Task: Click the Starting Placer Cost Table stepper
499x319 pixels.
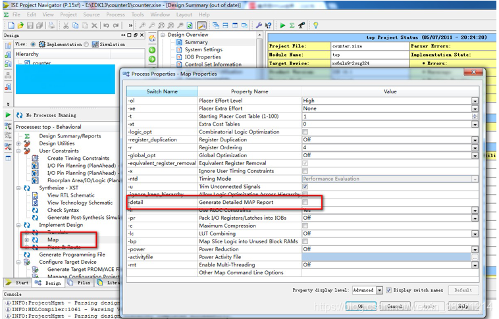Action: tap(475, 116)
